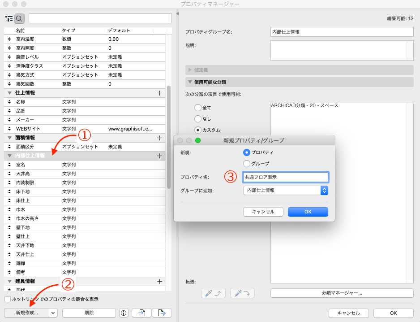The height and width of the screenshot is (322, 420).
Task: Collapse the 使用可能な分類 section
Action: [x=190, y=82]
